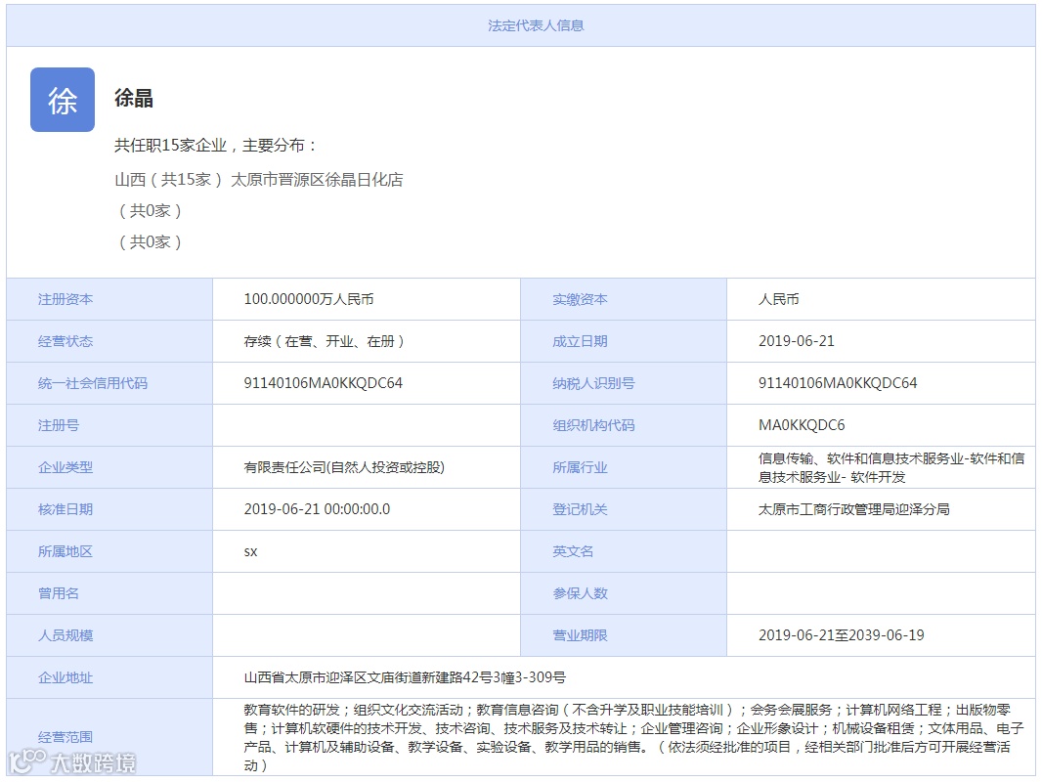Select the 所属行业 label
Viewport: 1042px width, 782px height.
[x=580, y=467]
